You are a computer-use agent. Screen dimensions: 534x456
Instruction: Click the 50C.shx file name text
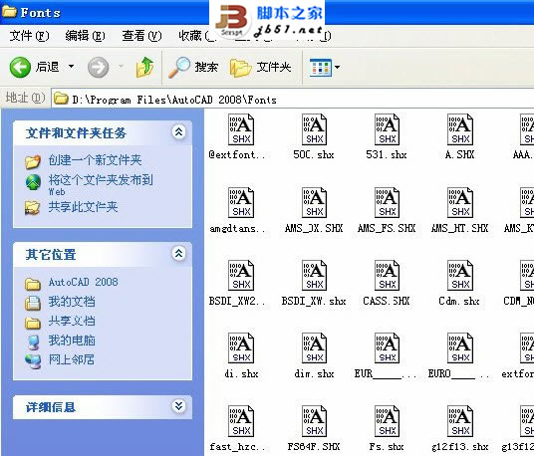pos(314,155)
